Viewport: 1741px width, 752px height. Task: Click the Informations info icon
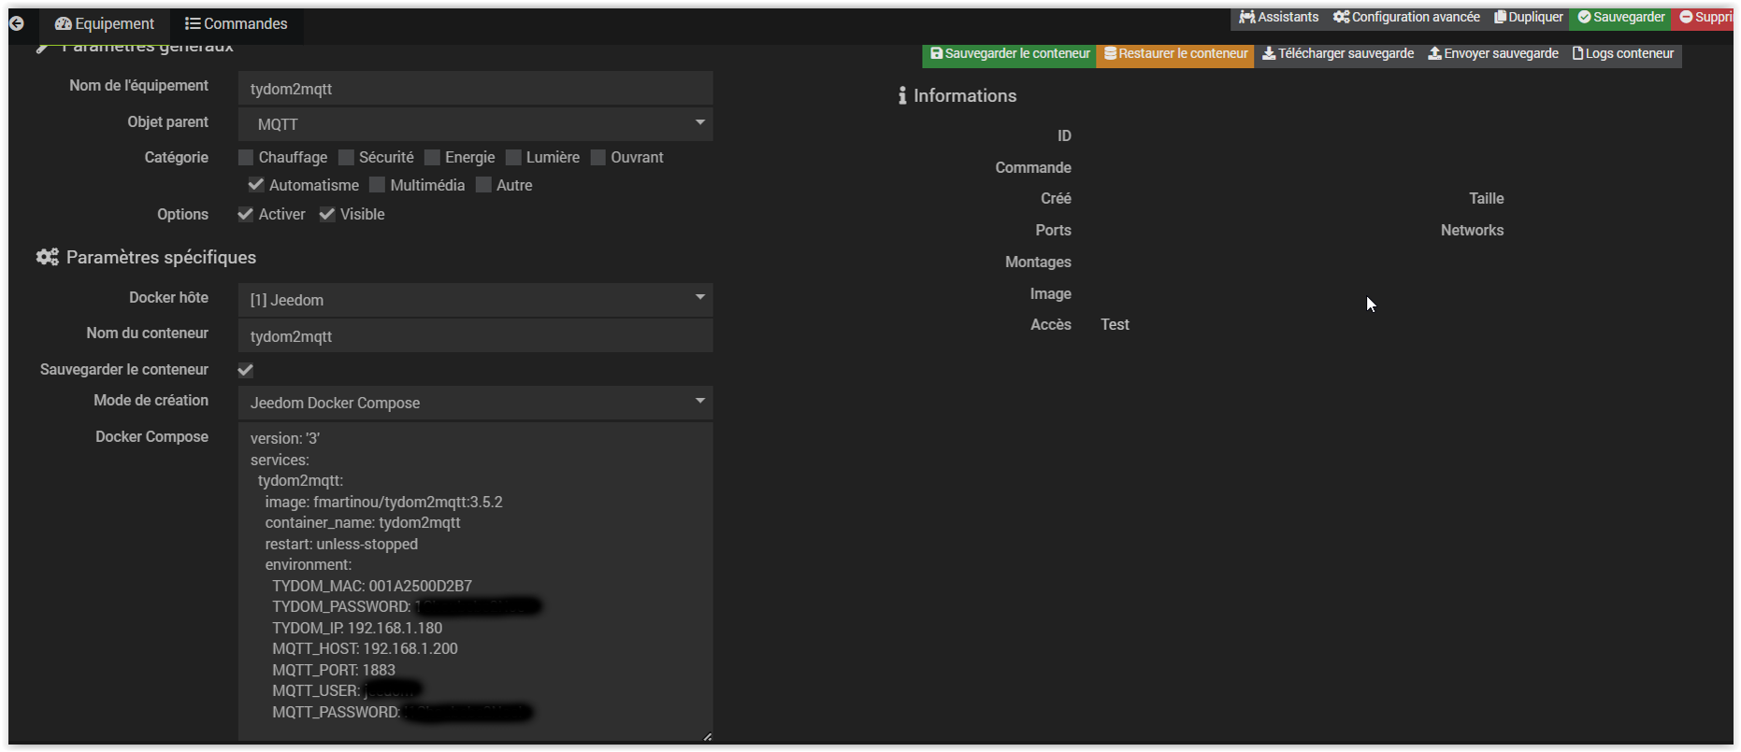902,95
